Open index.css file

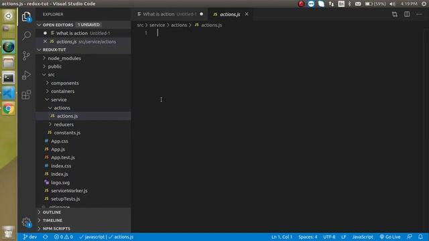(x=83, y=166)
